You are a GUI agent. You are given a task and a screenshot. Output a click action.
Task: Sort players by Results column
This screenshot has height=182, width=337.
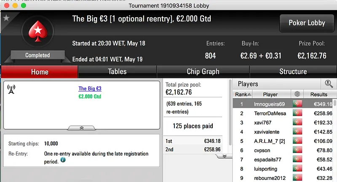click(318, 94)
